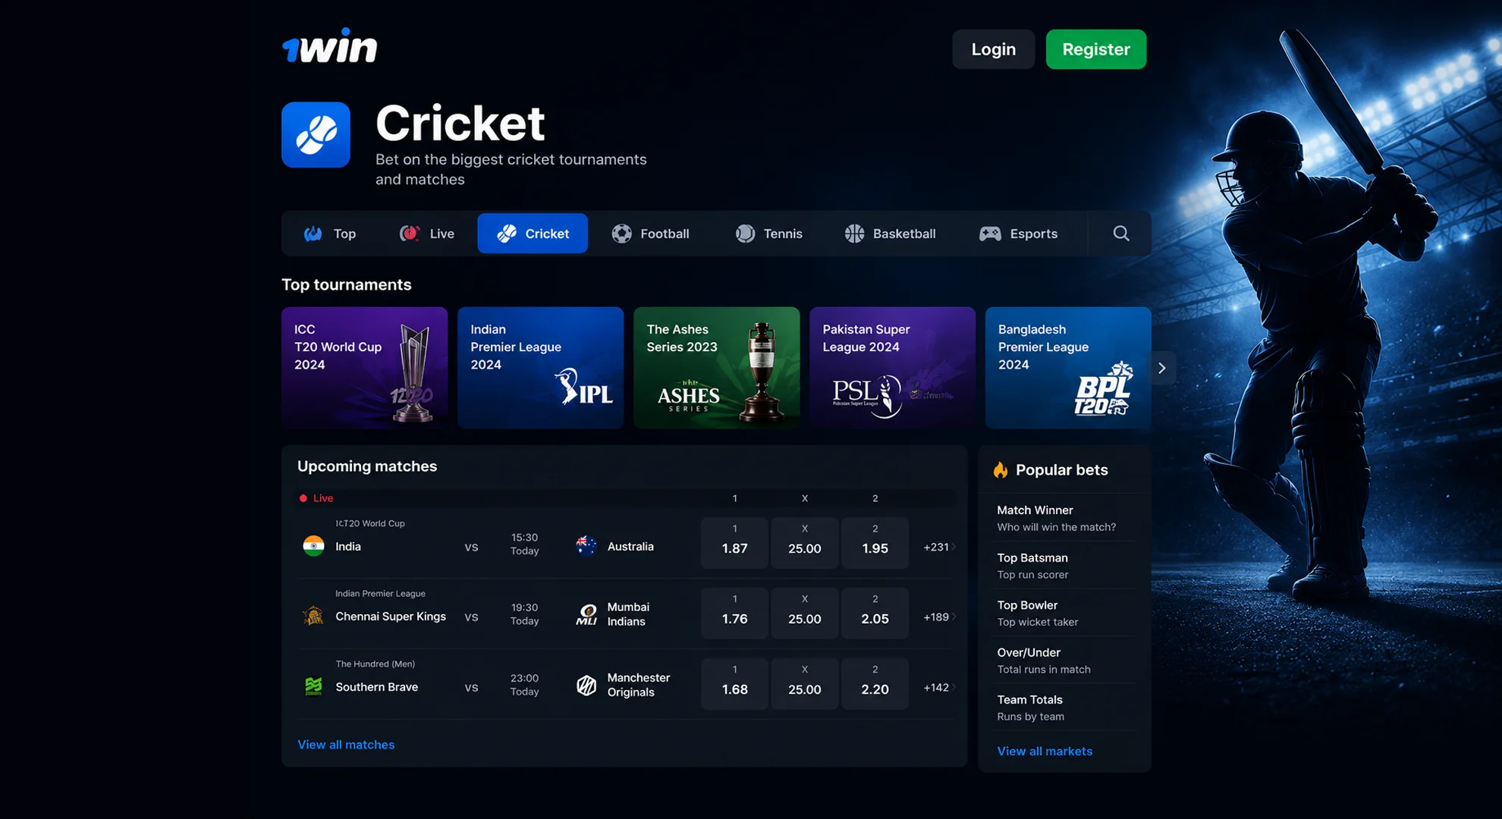Click the India flag icon
The width and height of the screenshot is (1502, 819).
[313, 546]
